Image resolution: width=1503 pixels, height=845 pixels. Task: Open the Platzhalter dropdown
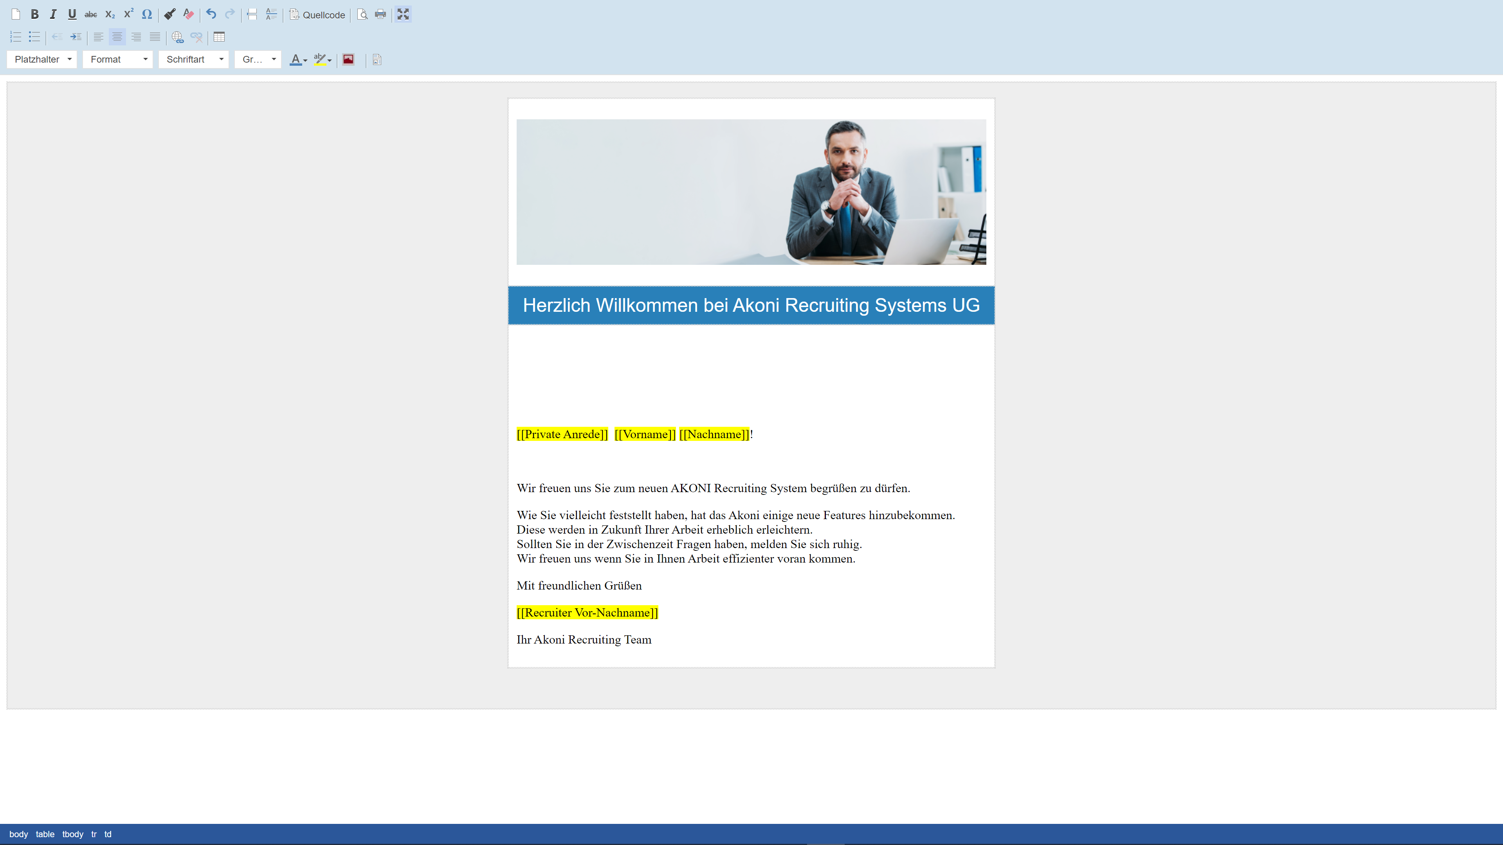[x=42, y=59]
